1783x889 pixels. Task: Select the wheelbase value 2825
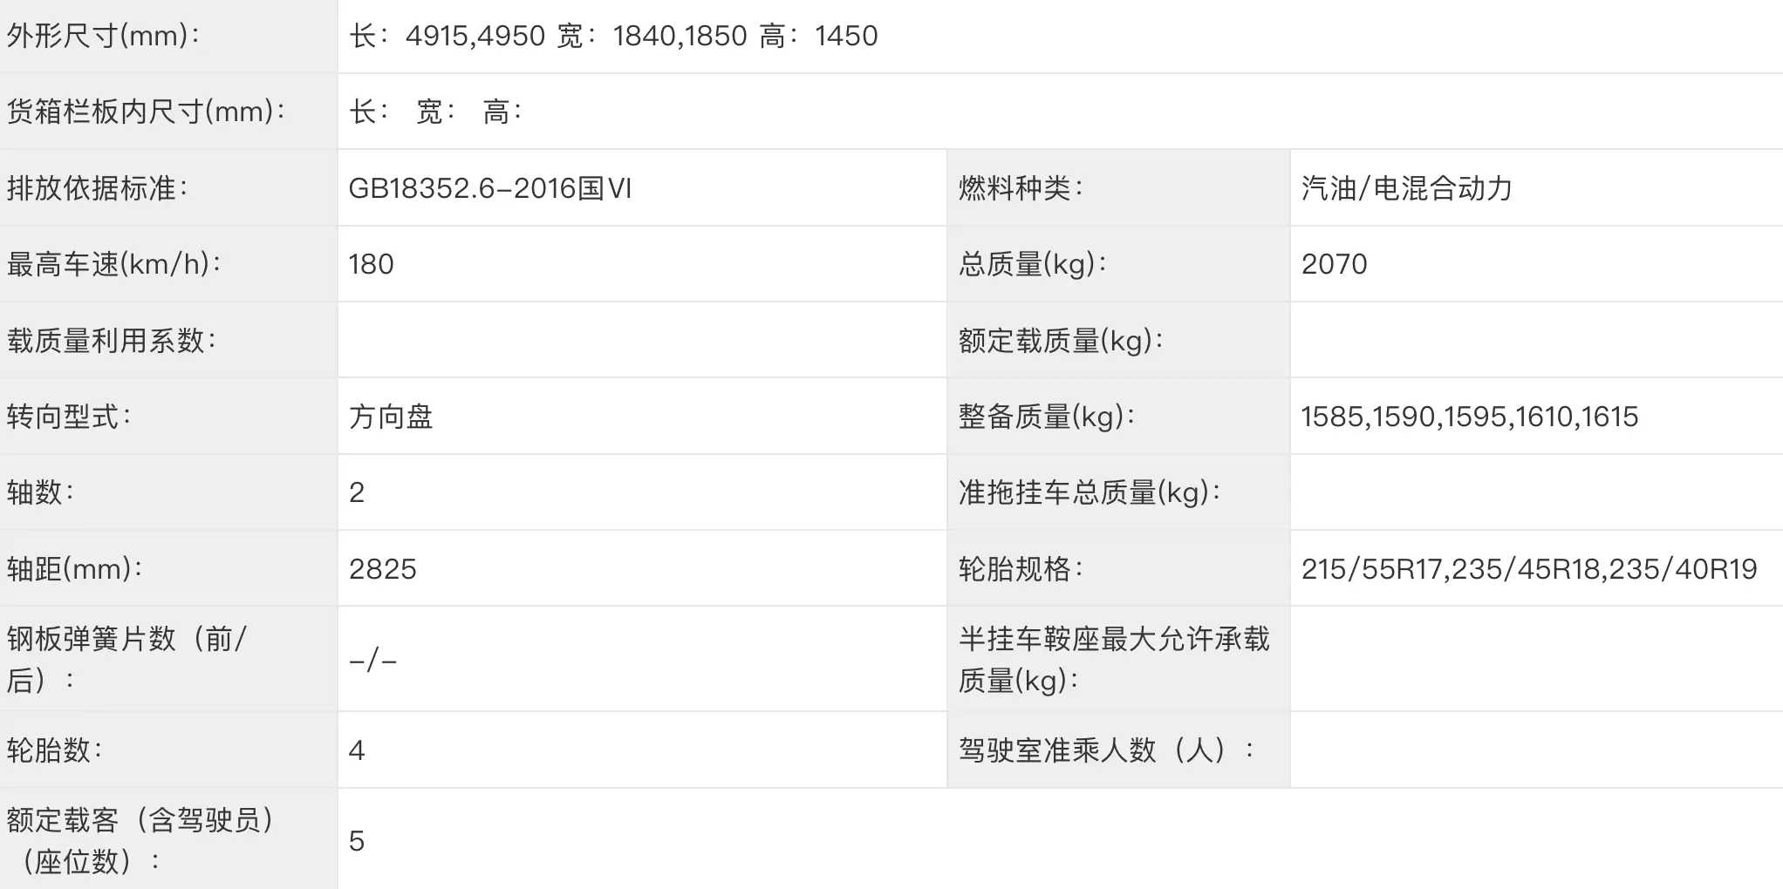[x=383, y=569]
